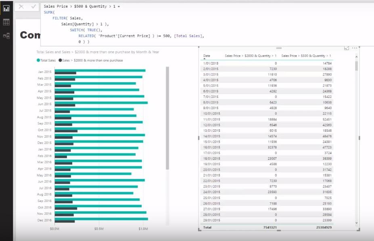Click the table's scroll down arrow
This screenshot has width=374, height=241.
pyautogui.click(x=357, y=223)
